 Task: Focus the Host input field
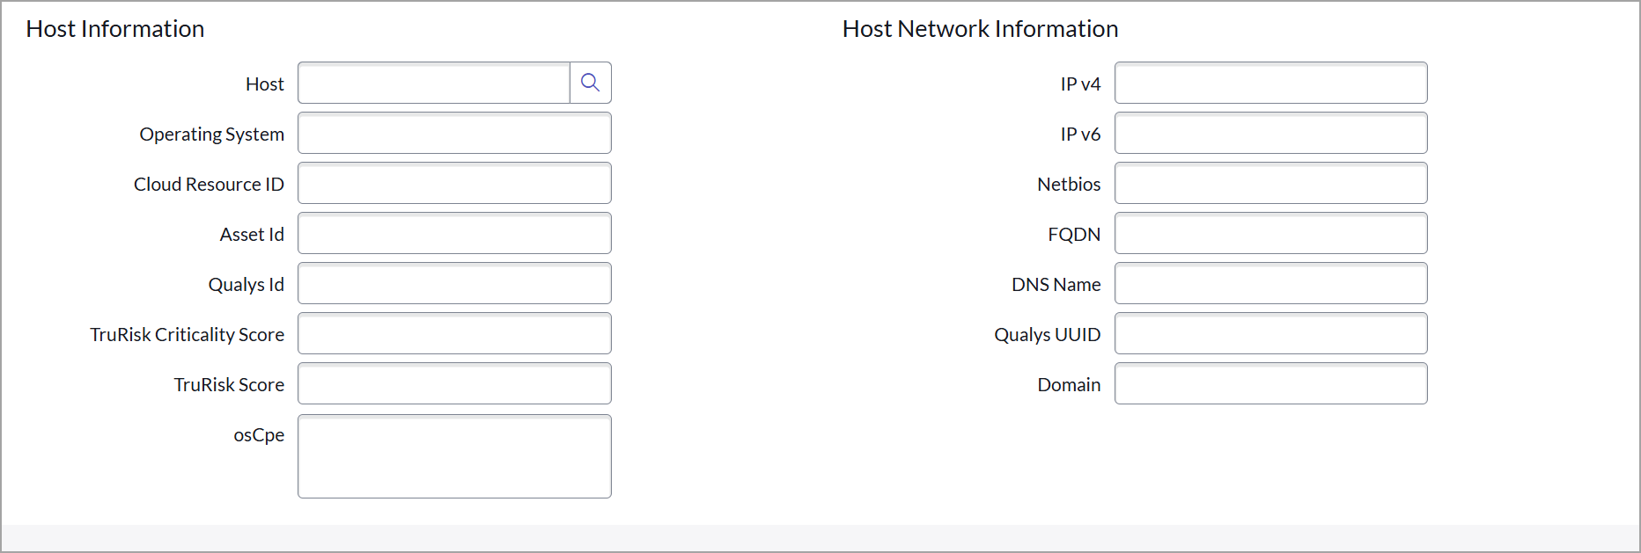[x=434, y=83]
